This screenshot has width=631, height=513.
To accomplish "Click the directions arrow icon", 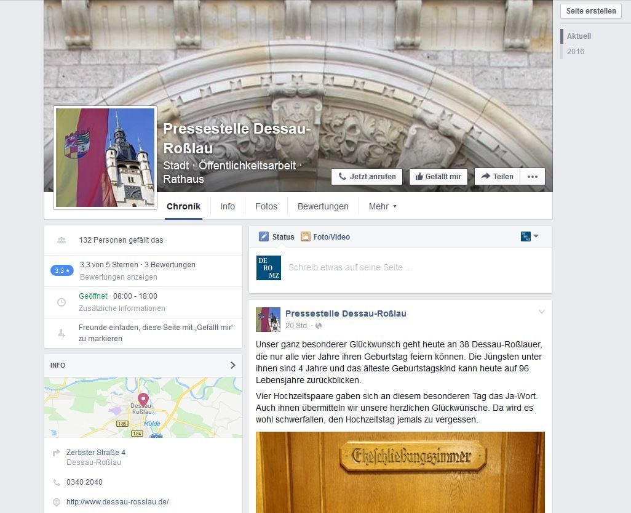I will [57, 453].
